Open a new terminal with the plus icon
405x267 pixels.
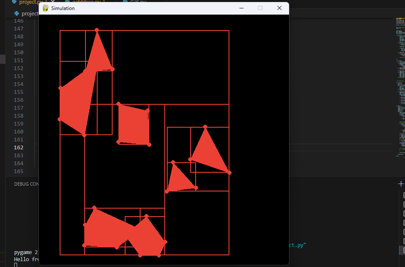click(x=401, y=184)
